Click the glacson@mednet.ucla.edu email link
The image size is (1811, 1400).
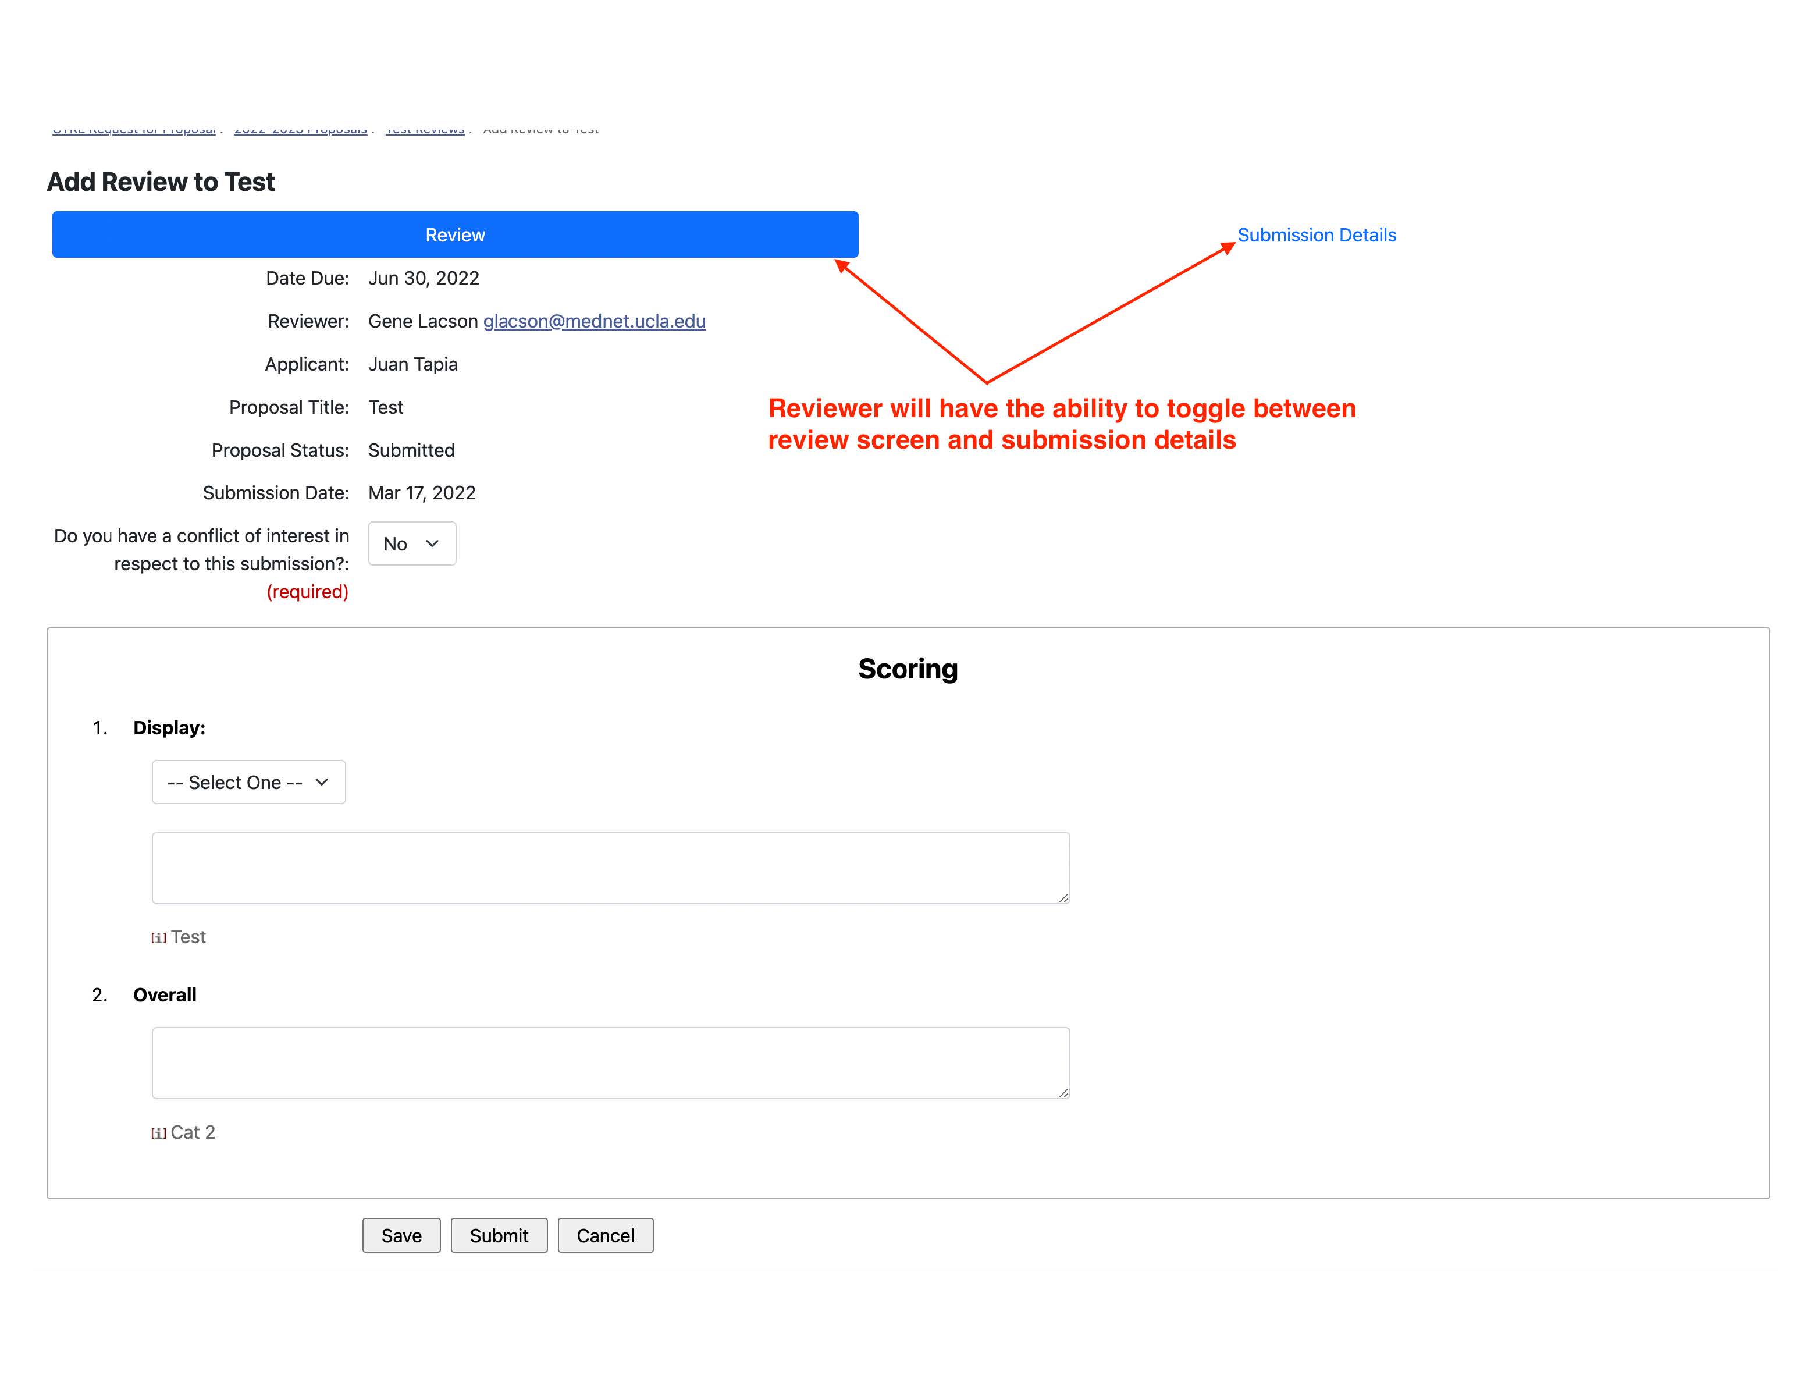coord(594,321)
